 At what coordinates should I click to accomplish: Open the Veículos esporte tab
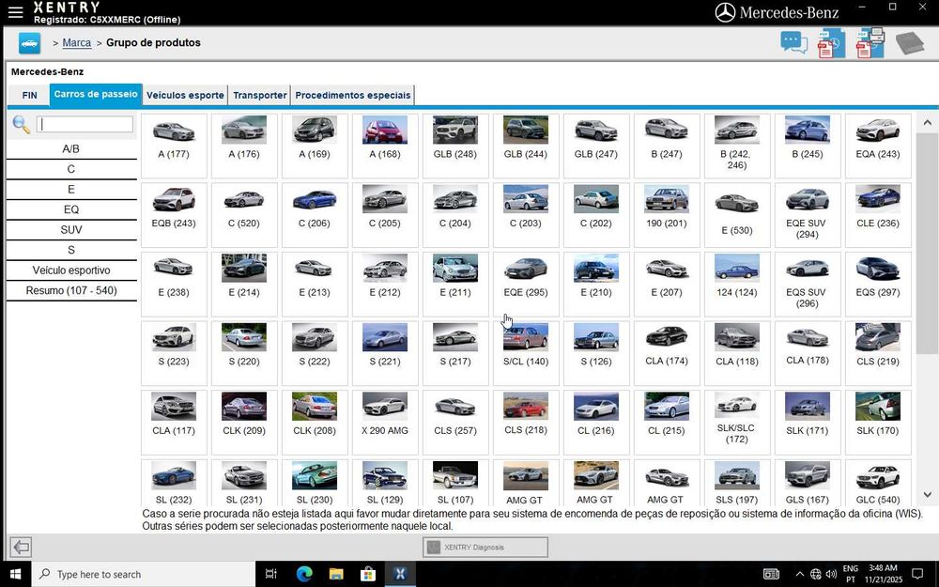(x=185, y=95)
